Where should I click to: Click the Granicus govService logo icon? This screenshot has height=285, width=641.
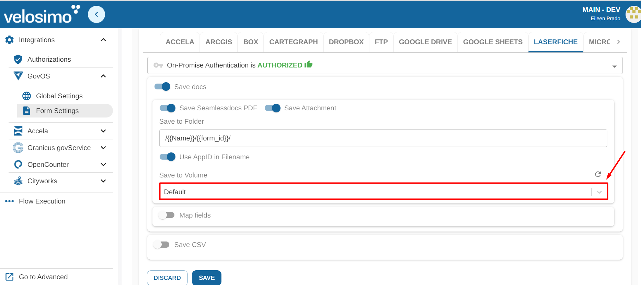(x=18, y=148)
